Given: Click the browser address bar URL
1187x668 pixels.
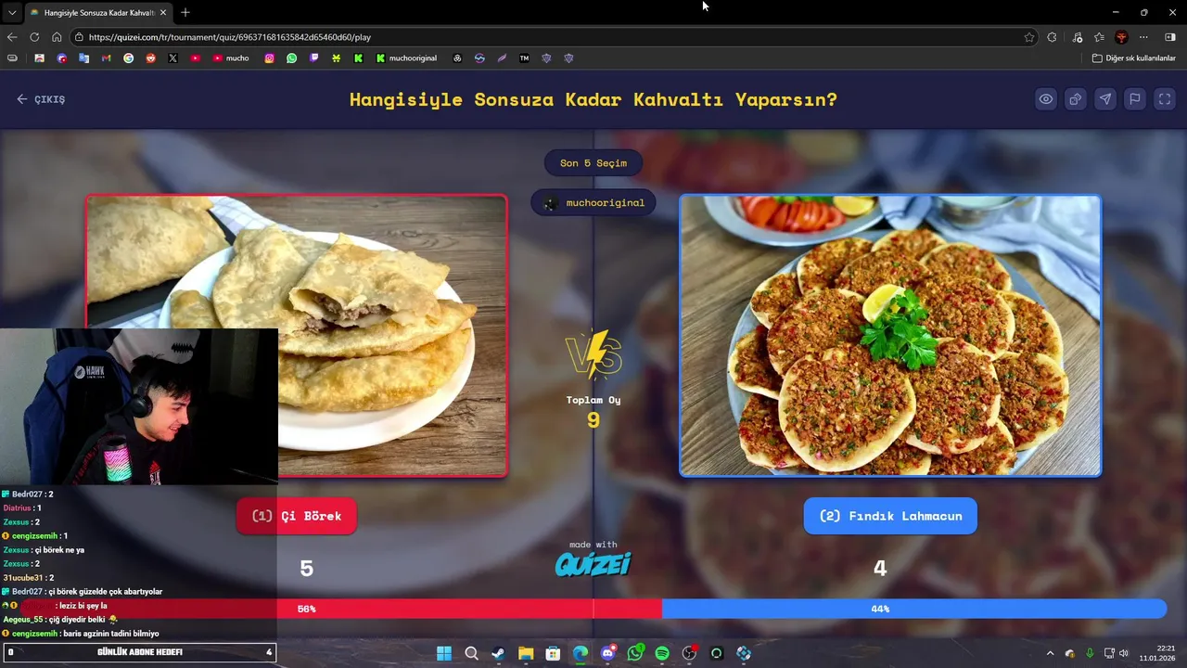Looking at the screenshot, I should pyautogui.click(x=230, y=37).
